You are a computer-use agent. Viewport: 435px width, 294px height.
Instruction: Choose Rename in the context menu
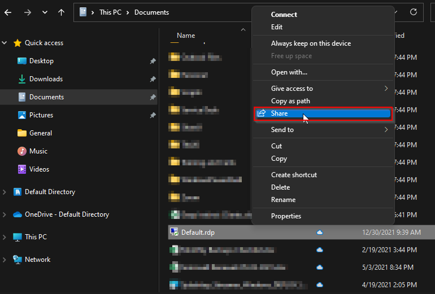(x=323, y=200)
